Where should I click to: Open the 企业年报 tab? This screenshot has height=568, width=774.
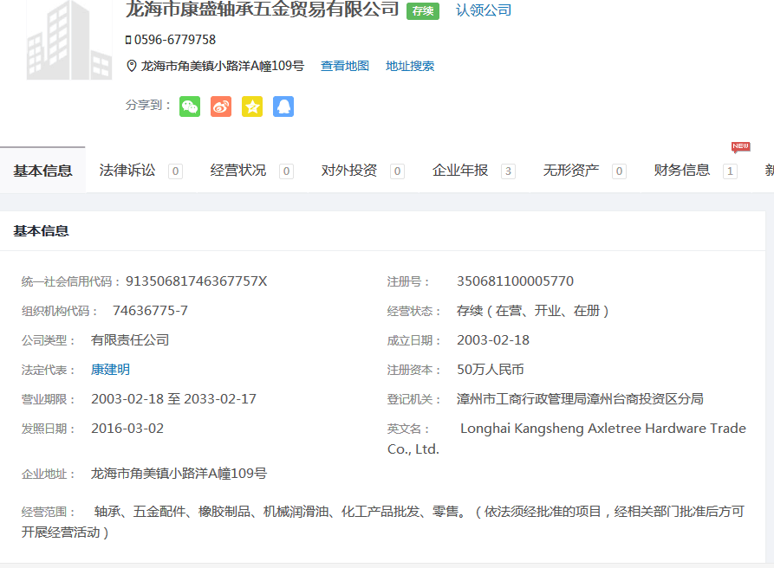pos(460,171)
